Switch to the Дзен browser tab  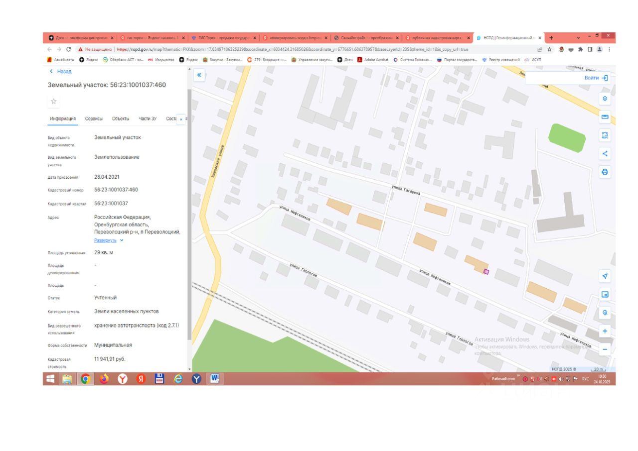[81, 38]
